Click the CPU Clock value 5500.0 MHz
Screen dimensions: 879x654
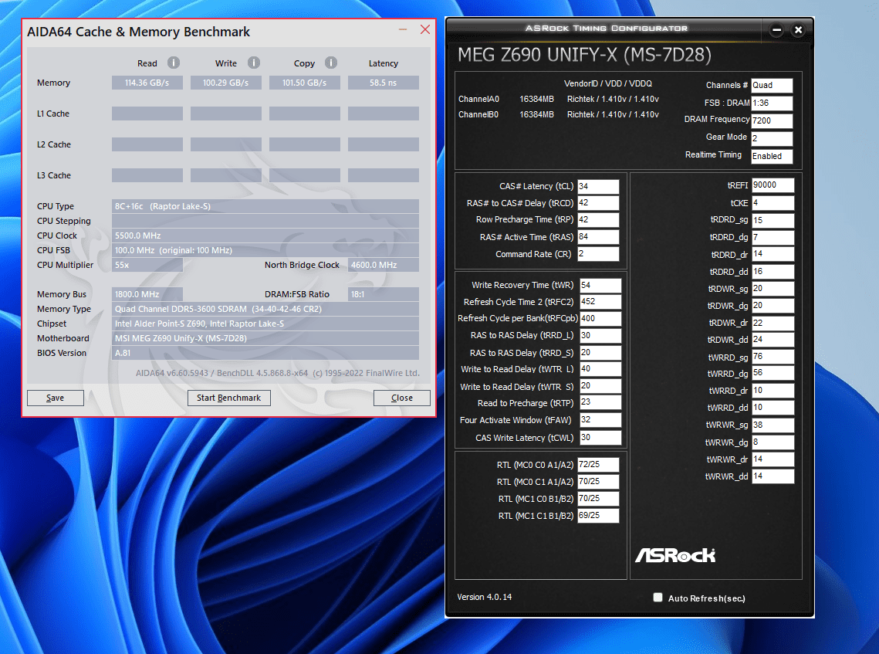pos(265,236)
